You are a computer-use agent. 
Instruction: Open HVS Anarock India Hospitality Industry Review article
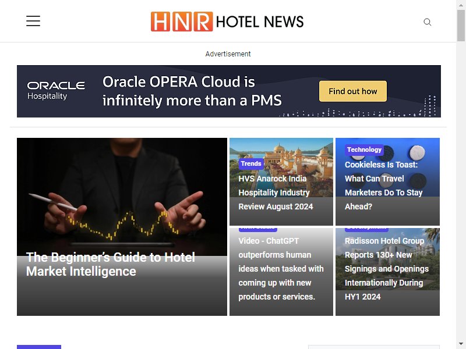(276, 193)
